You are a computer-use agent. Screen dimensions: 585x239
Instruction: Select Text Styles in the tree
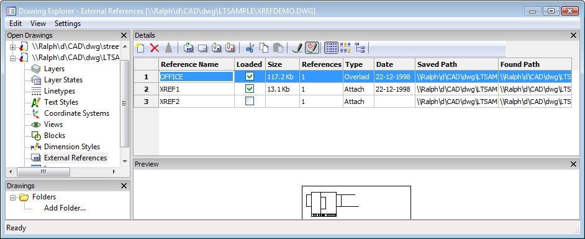61,102
